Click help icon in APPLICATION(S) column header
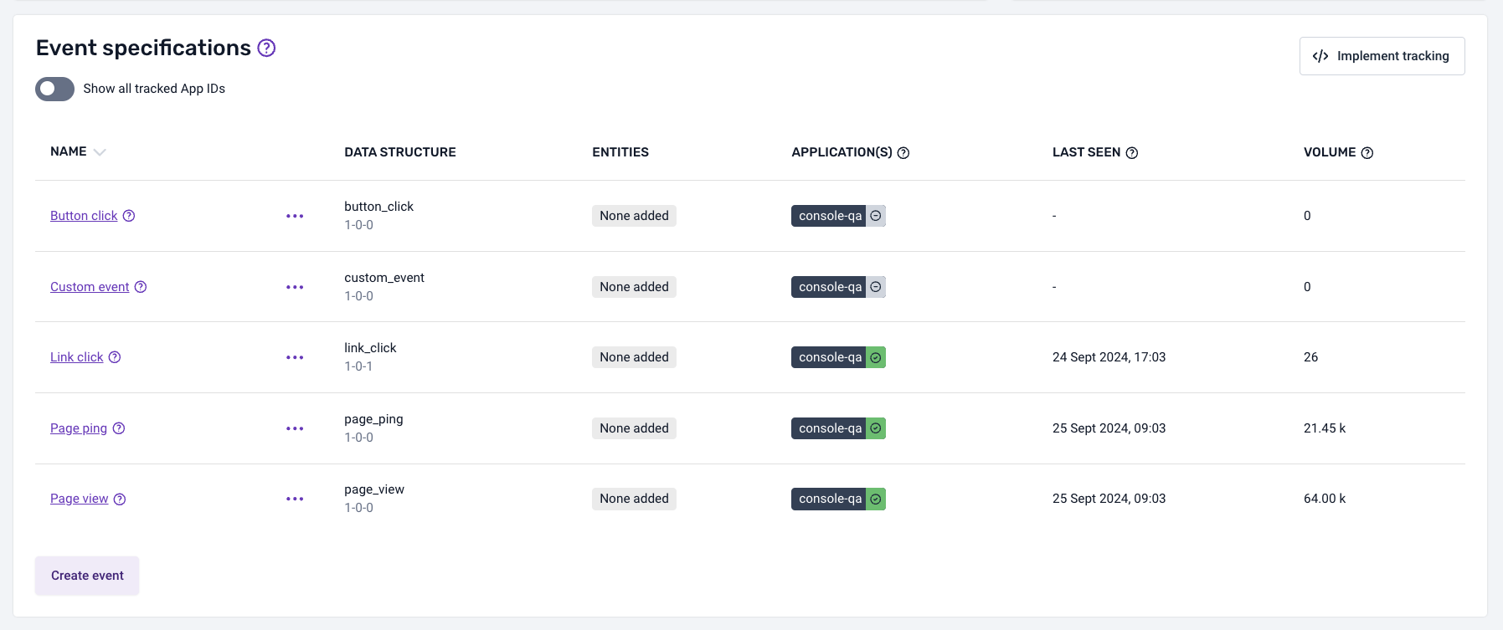Image resolution: width=1503 pixels, height=630 pixels. 903,153
